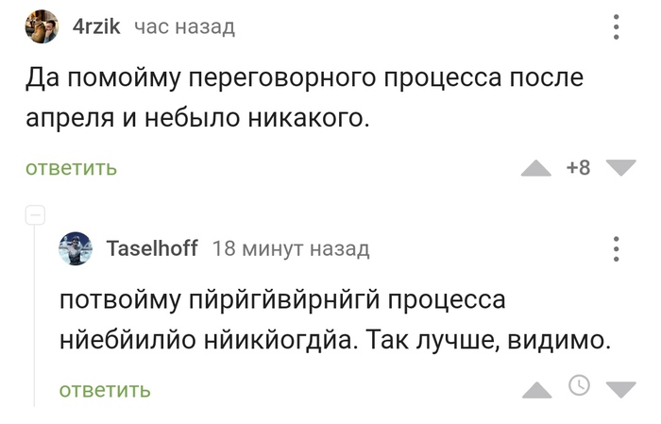661x424 pixels.
Task: Click the reply text starting "потвойму"
Action: [335, 320]
